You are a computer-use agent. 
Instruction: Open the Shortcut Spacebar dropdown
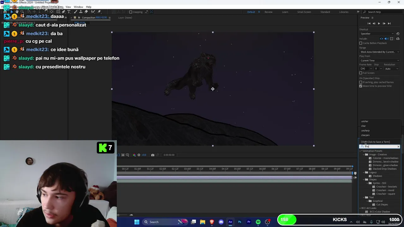pyautogui.click(x=377, y=34)
